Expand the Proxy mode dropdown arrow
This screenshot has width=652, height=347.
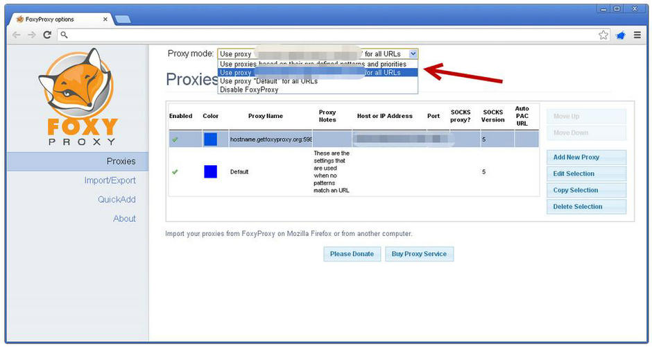(413, 53)
